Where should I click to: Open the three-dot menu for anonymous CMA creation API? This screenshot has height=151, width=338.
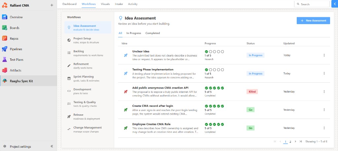324,92
